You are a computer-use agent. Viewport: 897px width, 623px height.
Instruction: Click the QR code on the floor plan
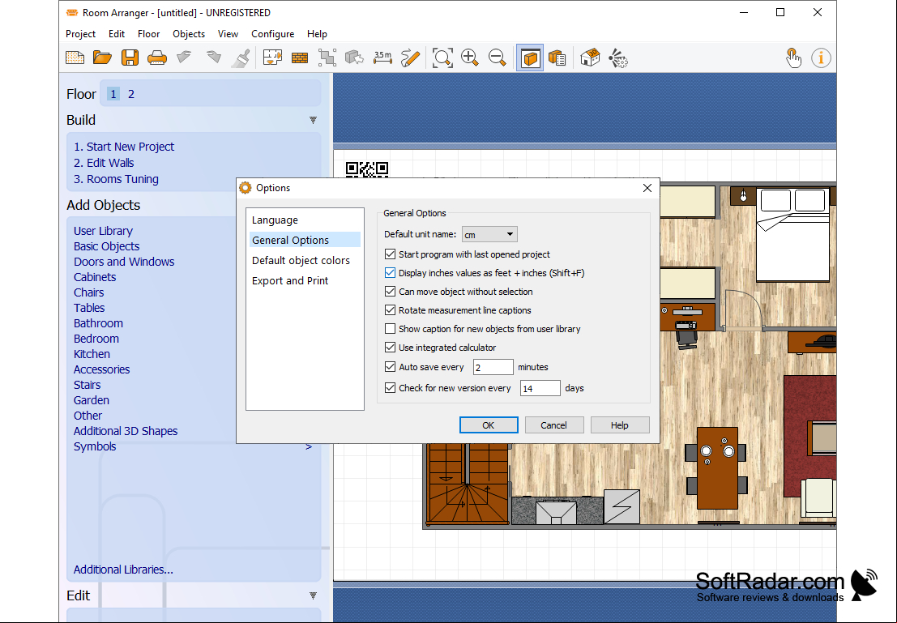click(x=367, y=169)
